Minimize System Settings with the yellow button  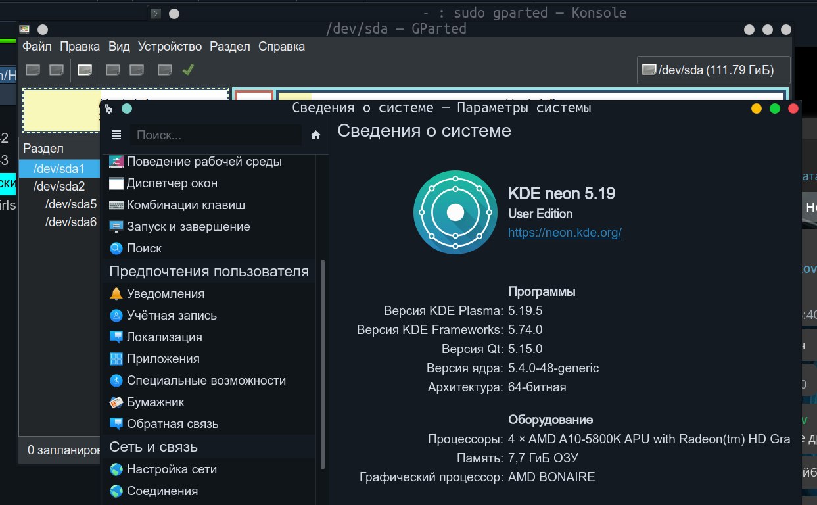757,108
